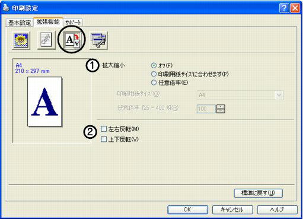Switch to the 拡張機能 tab
Image resolution: width=303 pixels, height=219 pixels.
[48, 22]
